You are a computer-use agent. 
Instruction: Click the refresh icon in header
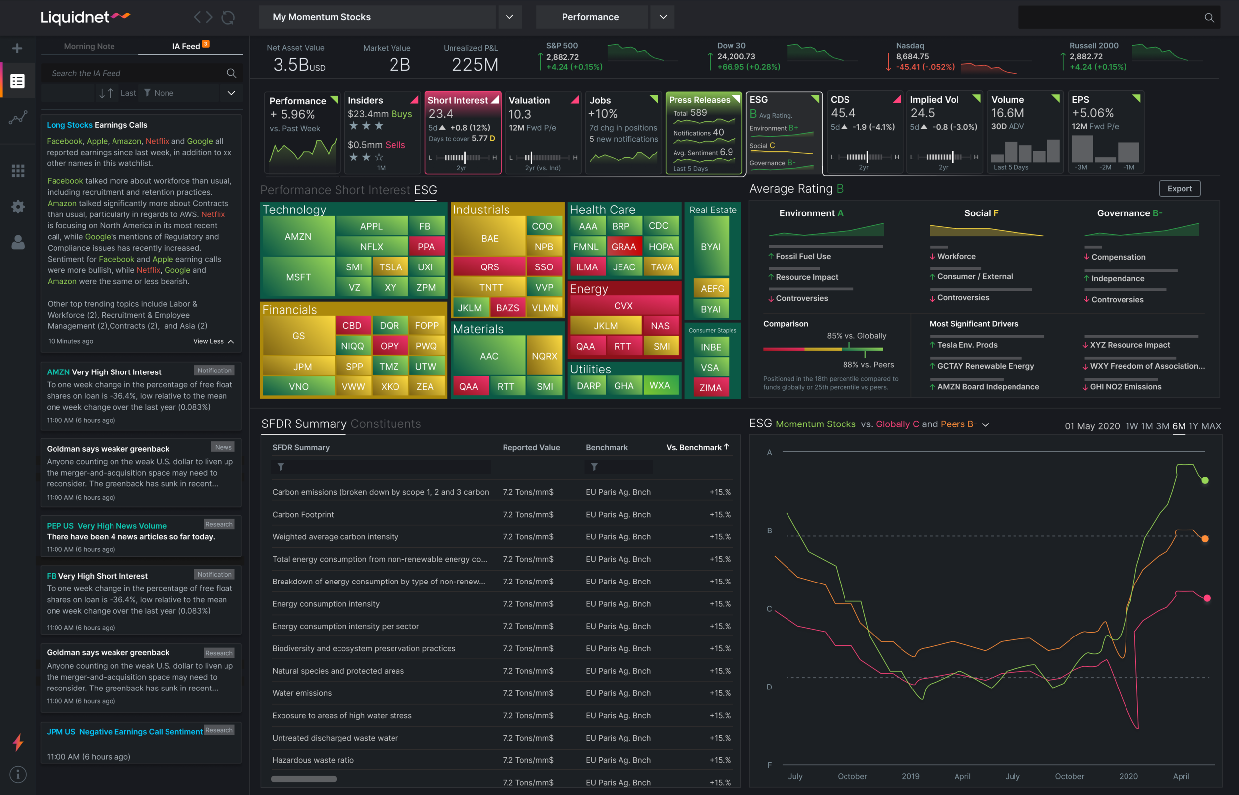(x=228, y=17)
